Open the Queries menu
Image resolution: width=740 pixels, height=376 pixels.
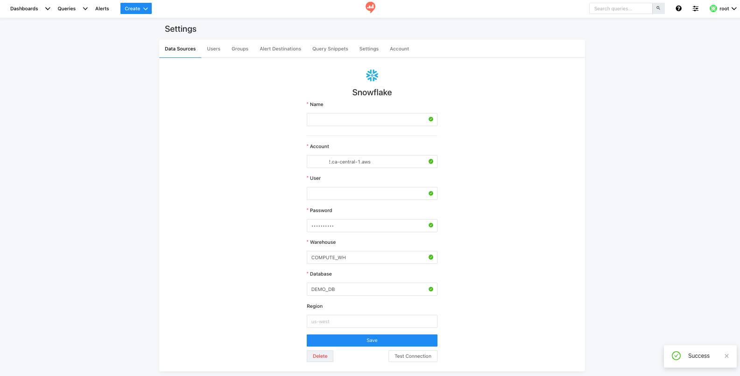(67, 8)
